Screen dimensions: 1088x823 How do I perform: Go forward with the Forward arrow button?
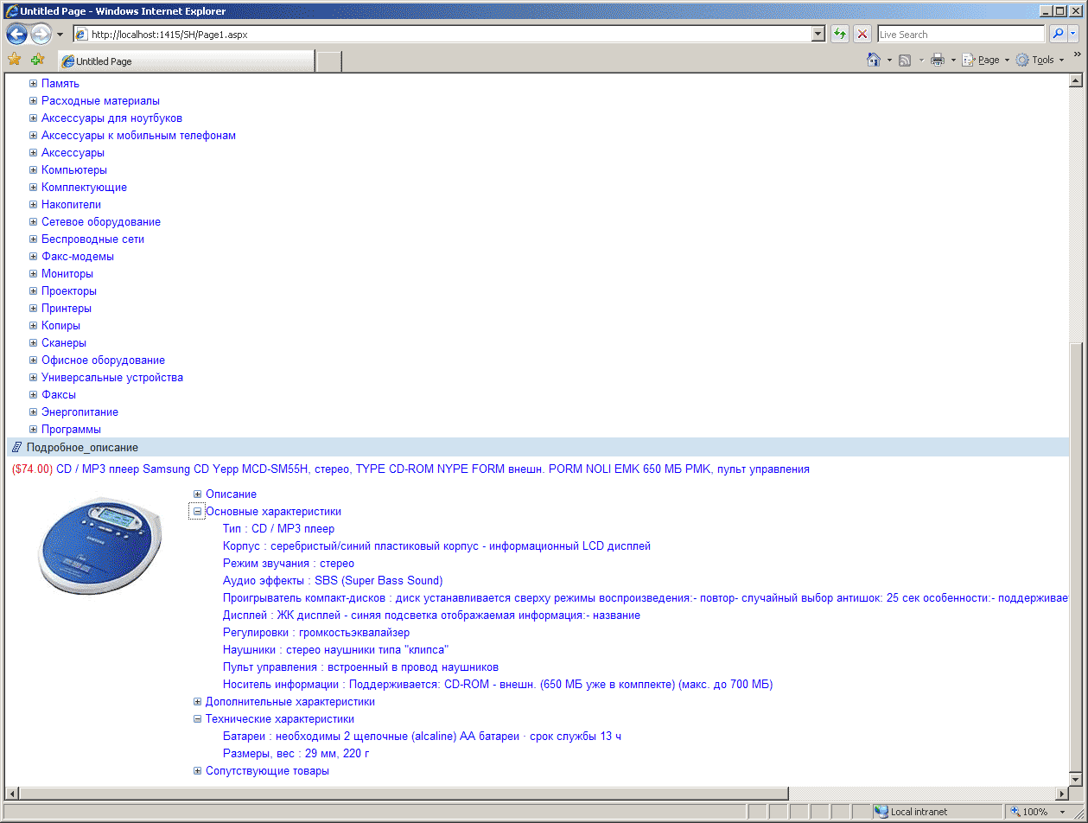[41, 35]
